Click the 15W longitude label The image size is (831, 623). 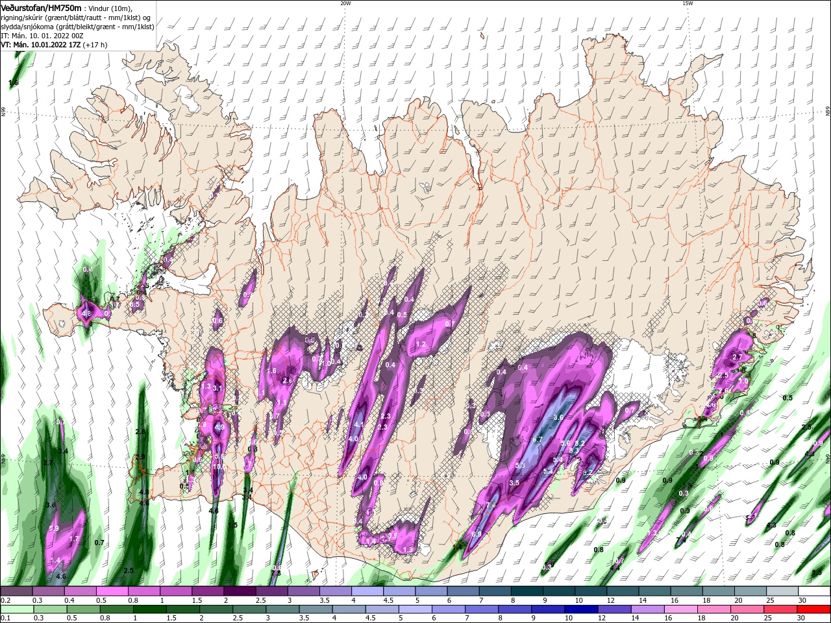point(688,3)
